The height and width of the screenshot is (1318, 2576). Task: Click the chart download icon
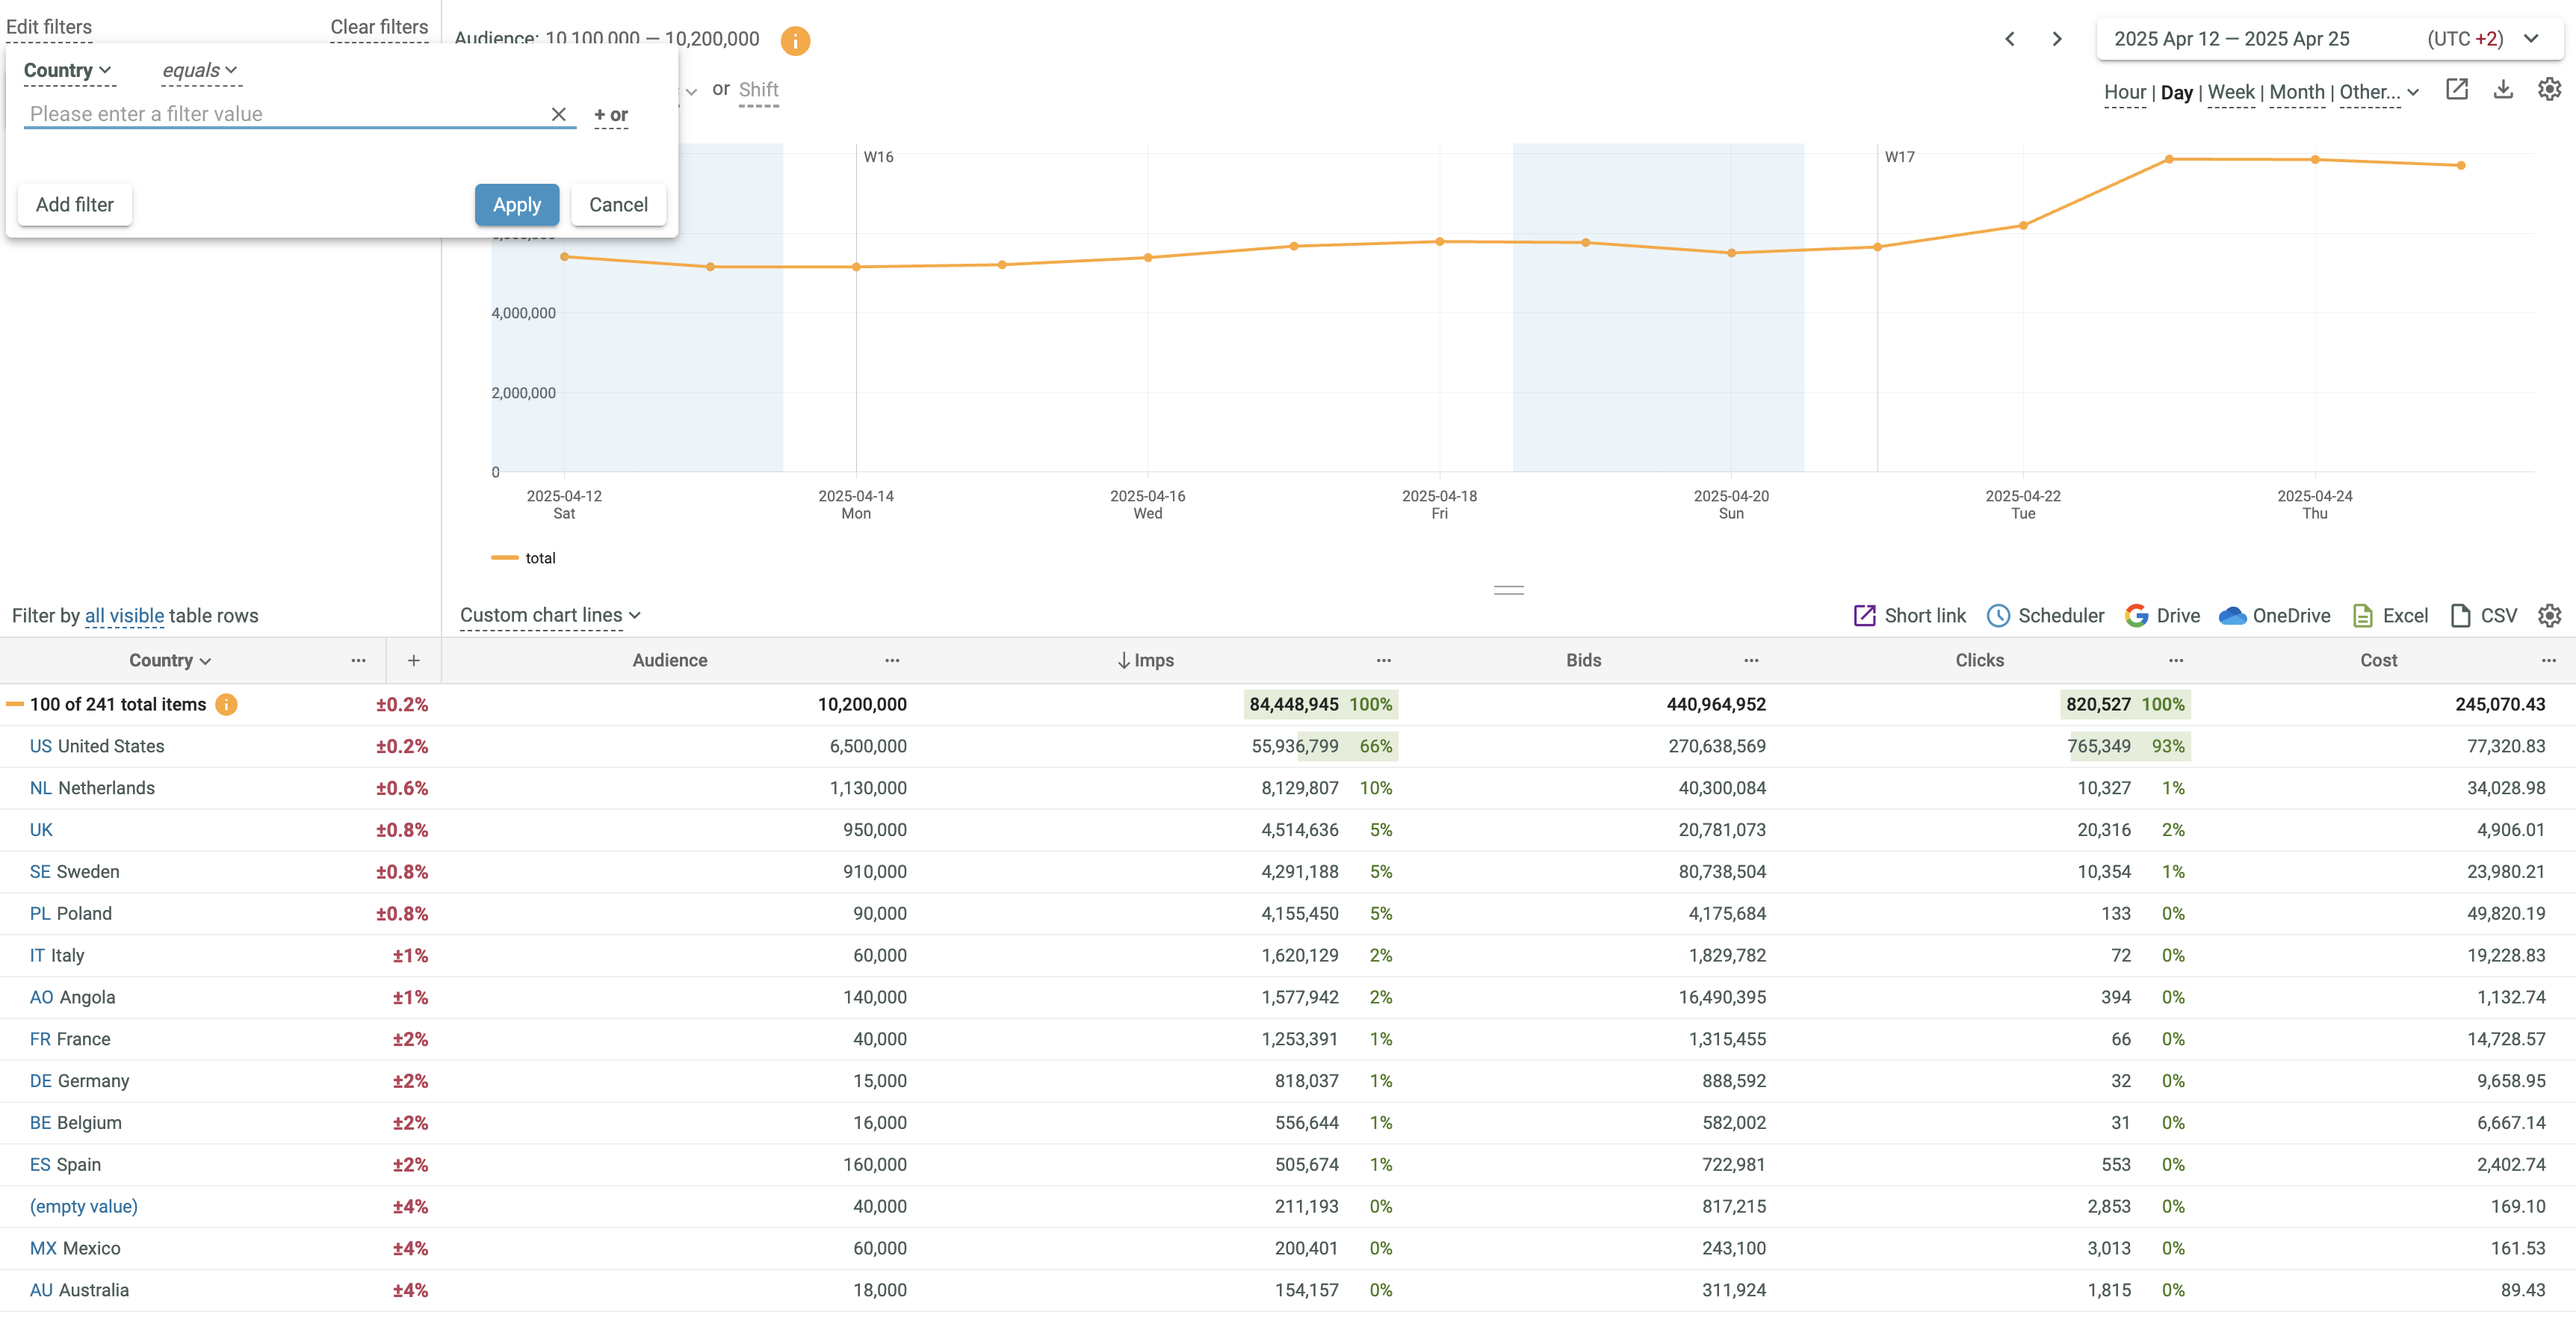(x=2502, y=90)
